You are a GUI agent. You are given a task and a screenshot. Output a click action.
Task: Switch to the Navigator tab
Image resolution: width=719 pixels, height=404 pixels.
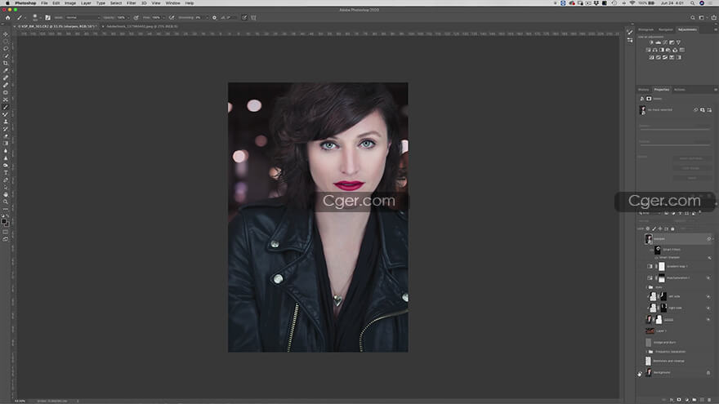click(666, 29)
